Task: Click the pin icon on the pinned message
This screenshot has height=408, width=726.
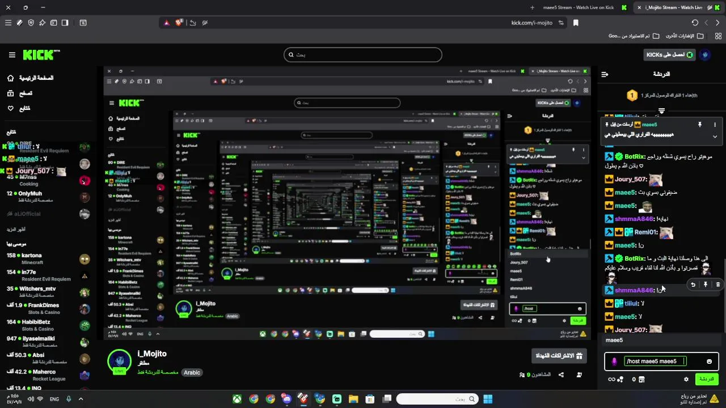Action: point(700,125)
